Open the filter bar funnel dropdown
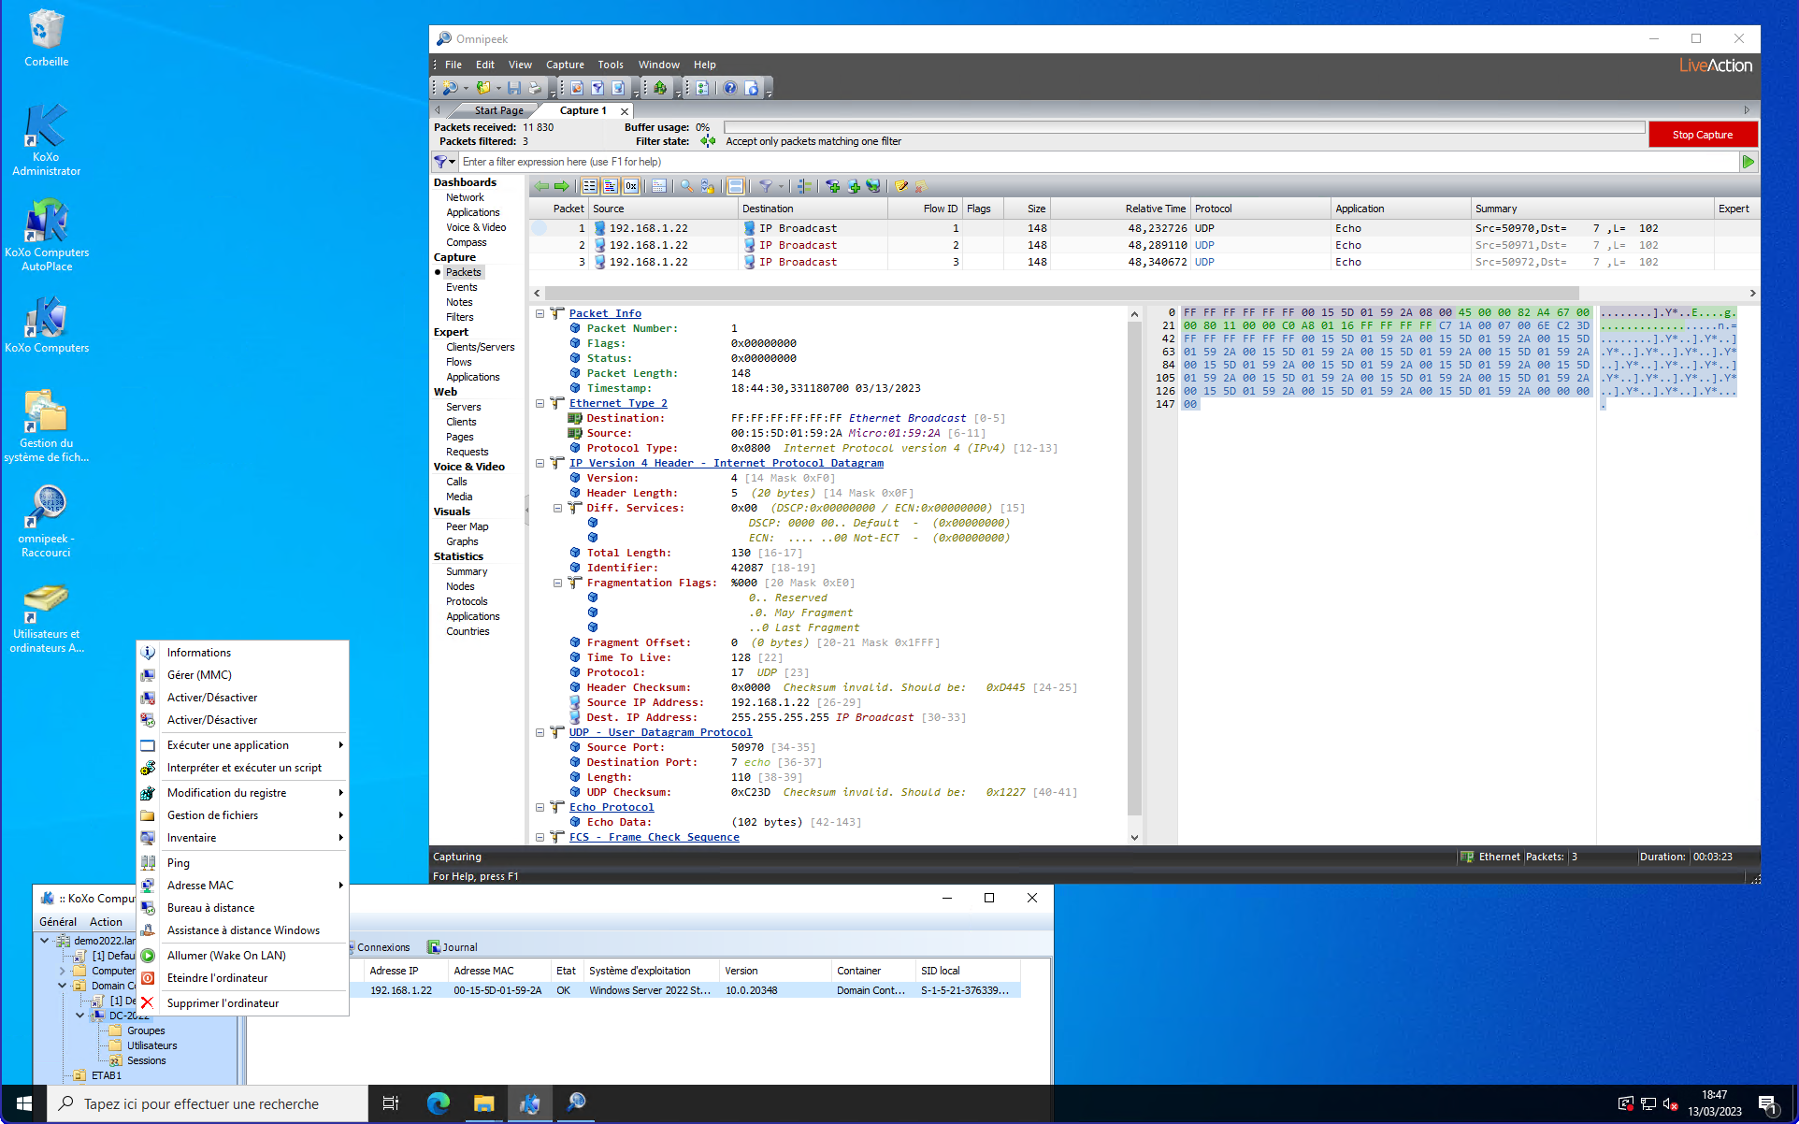 (x=444, y=162)
